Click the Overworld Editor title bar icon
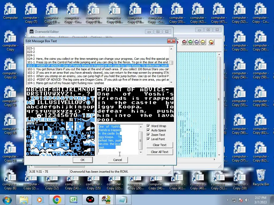 pos(32,31)
